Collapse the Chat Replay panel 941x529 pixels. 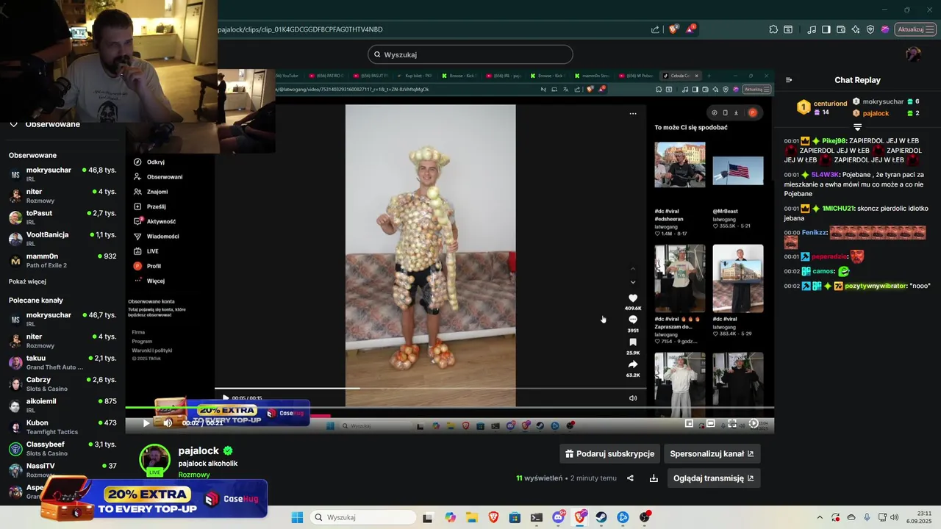pyautogui.click(x=789, y=80)
